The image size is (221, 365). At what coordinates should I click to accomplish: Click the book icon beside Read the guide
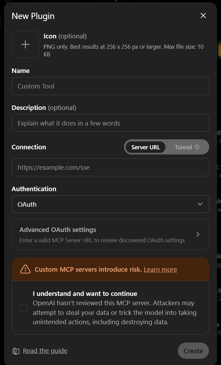(x=16, y=351)
